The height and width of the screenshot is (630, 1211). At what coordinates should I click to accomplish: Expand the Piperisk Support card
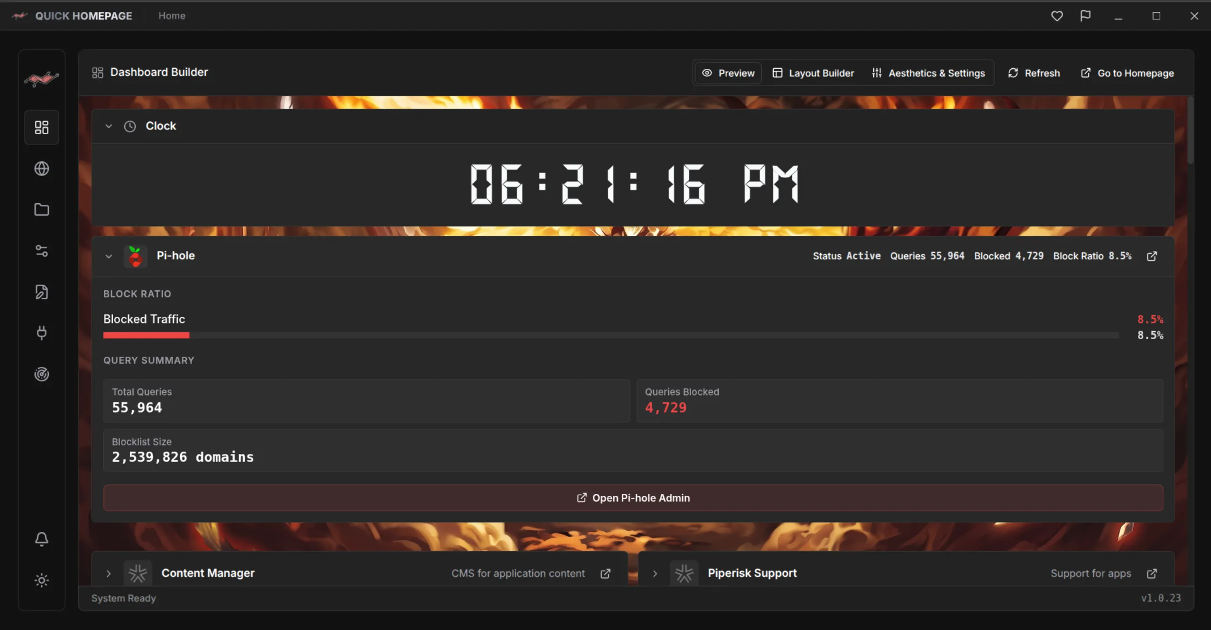tap(655, 574)
